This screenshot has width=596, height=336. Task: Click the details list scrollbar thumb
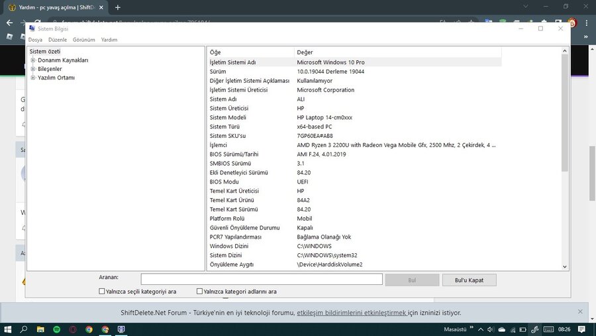[564, 113]
